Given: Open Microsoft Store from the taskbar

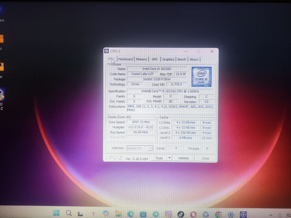Looking at the screenshot, I should point(143,214).
